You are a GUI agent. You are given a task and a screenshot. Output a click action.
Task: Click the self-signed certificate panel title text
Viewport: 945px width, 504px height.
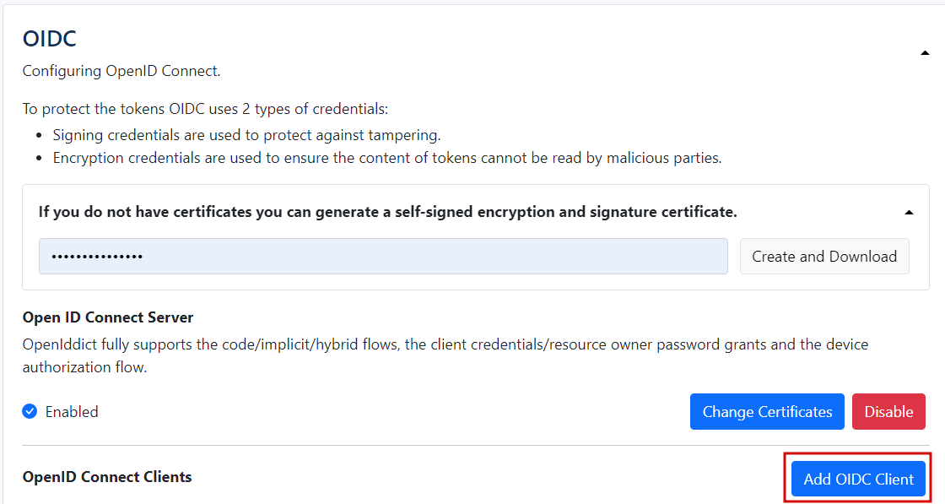[x=387, y=212]
